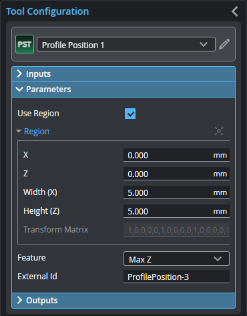
Task: Click the Width (X) value field
Action: [x=176, y=192]
